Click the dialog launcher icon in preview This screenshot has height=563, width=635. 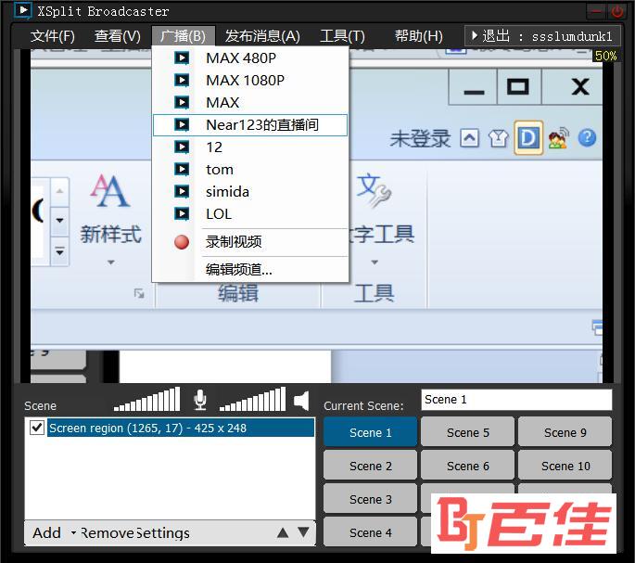tap(139, 293)
